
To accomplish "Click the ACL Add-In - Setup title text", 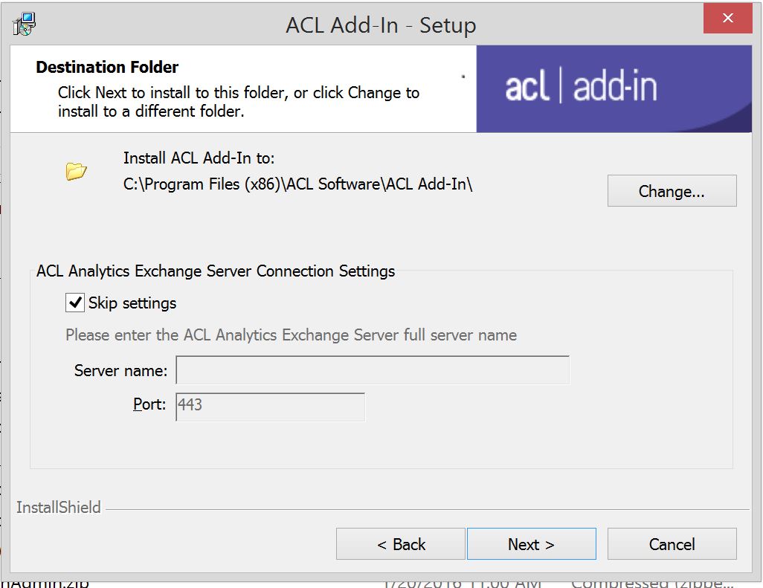I will pos(381,25).
